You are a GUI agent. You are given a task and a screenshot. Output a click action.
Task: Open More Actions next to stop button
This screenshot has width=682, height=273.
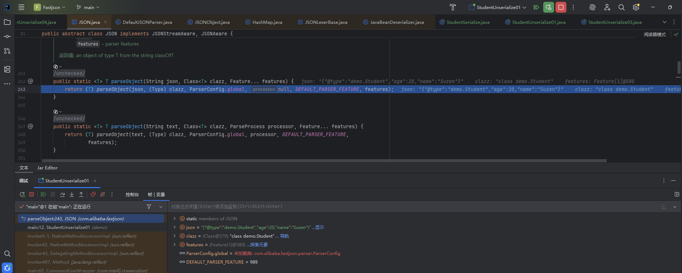(x=573, y=7)
